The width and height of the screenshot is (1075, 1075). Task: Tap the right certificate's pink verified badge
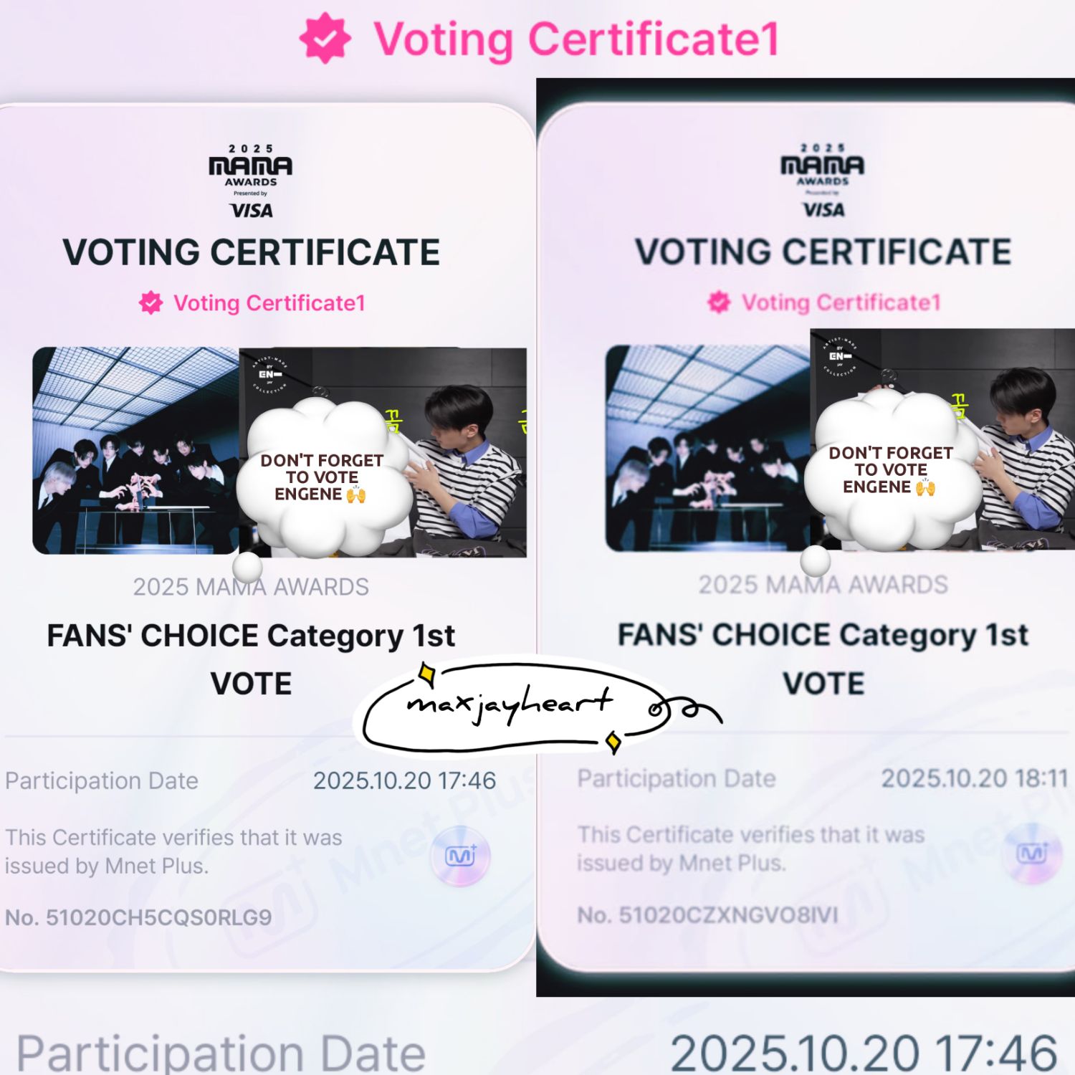pos(719,302)
